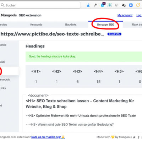Image resolution: width=142 pixels, height=142 pixels.
Task: Open the Rank tracking tab
Action: pyautogui.click(x=137, y=24)
